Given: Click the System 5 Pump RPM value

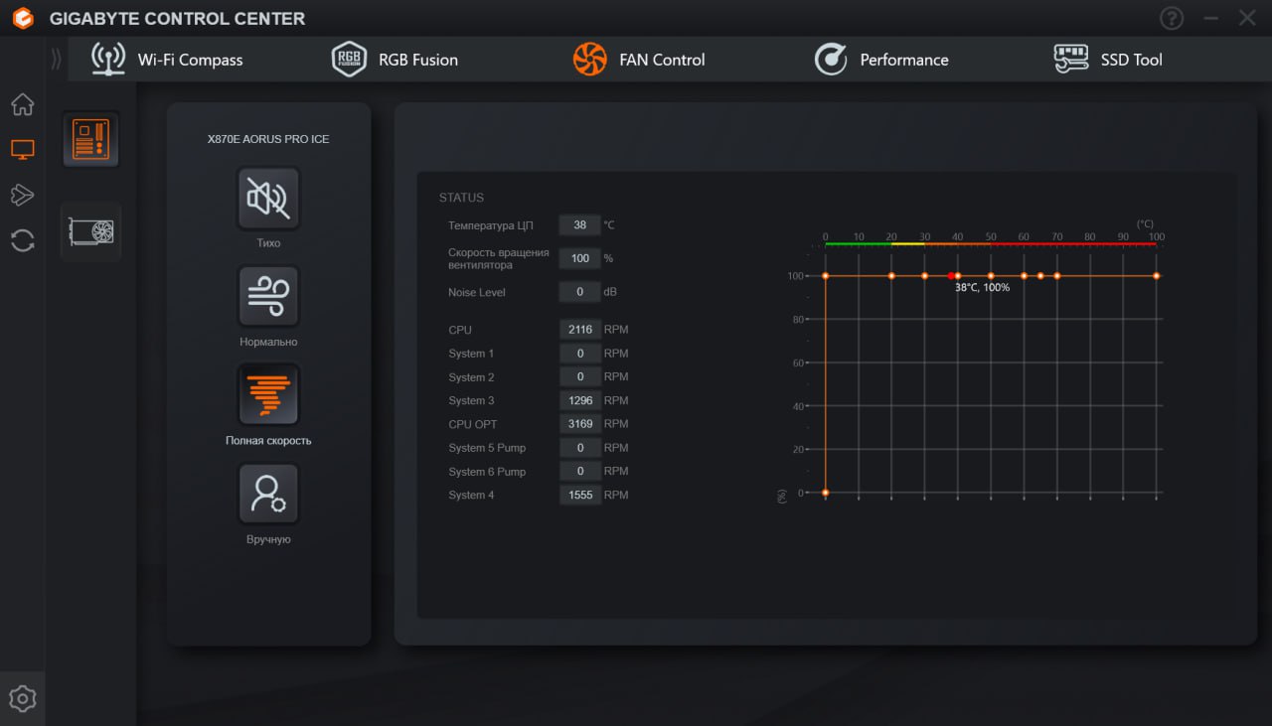Looking at the screenshot, I should [x=580, y=448].
